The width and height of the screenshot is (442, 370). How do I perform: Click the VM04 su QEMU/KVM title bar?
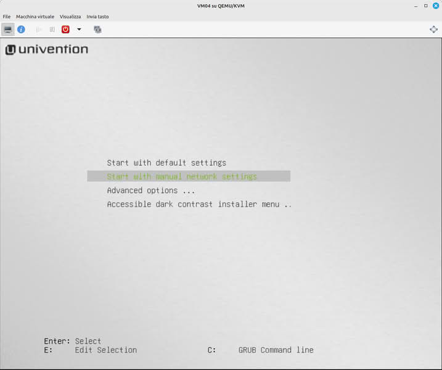point(221,6)
